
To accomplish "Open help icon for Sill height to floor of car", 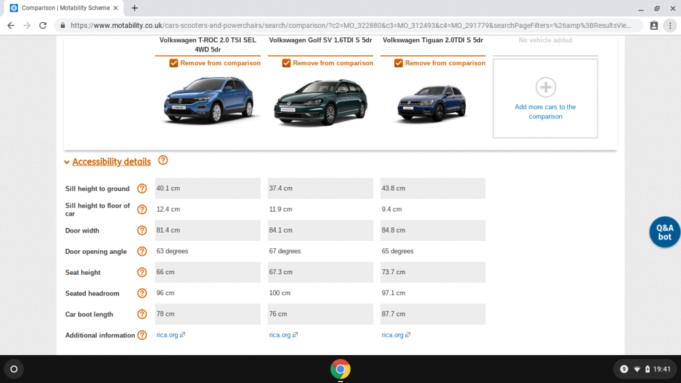I will [x=142, y=210].
